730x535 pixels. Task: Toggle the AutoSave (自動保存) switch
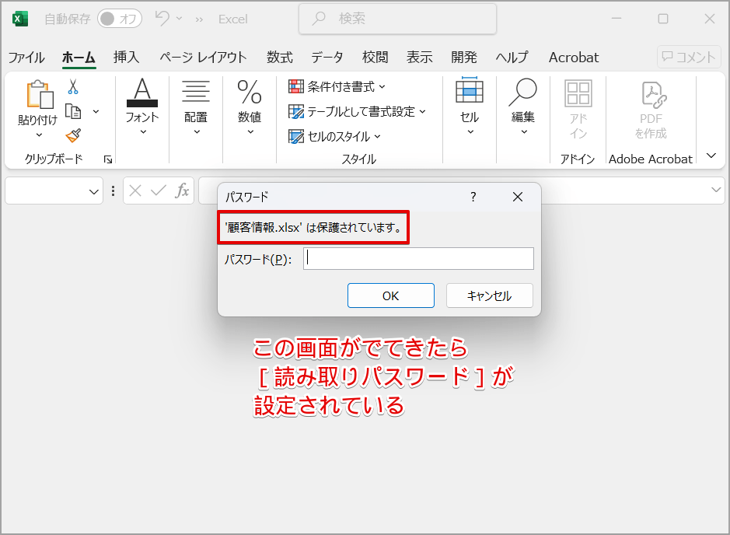tap(120, 19)
